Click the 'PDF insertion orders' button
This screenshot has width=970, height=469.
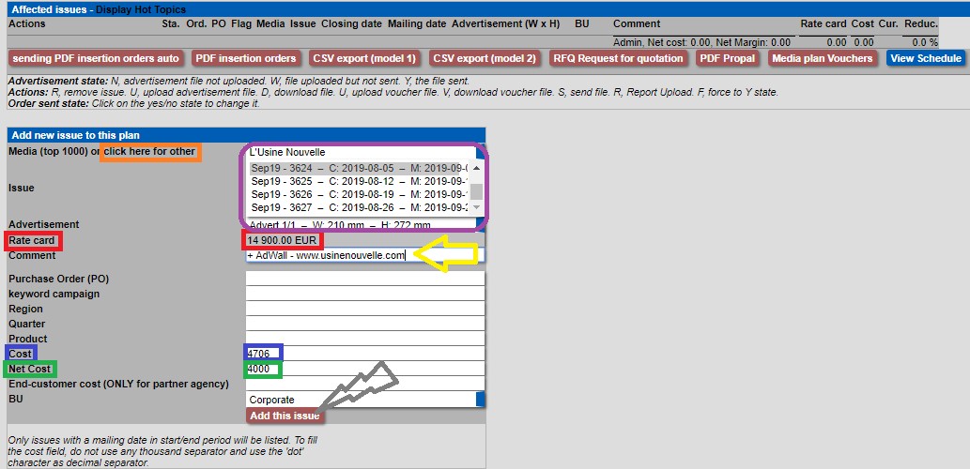245,58
